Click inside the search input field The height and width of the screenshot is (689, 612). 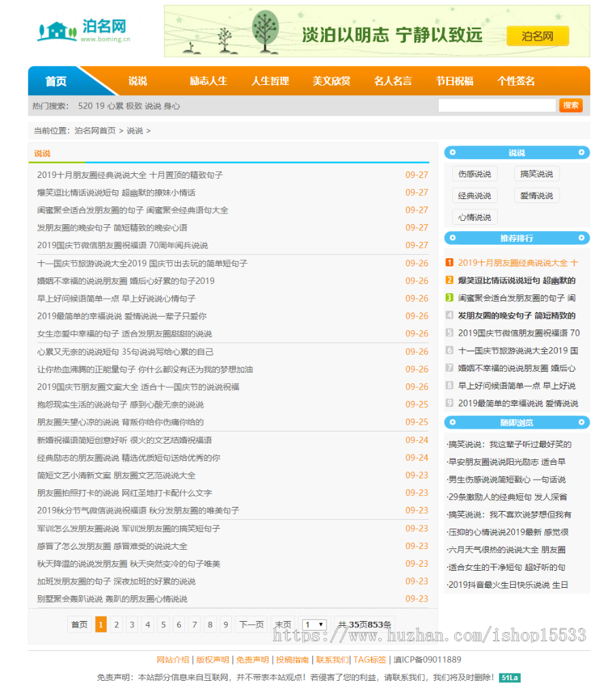(x=496, y=105)
